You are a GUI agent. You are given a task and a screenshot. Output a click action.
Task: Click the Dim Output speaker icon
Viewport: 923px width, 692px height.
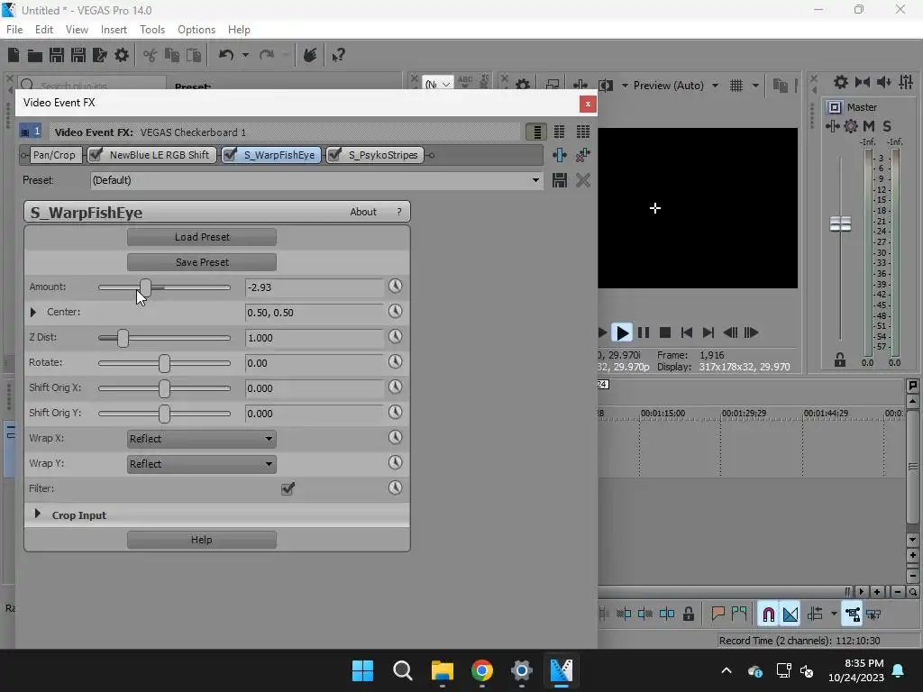click(x=883, y=82)
